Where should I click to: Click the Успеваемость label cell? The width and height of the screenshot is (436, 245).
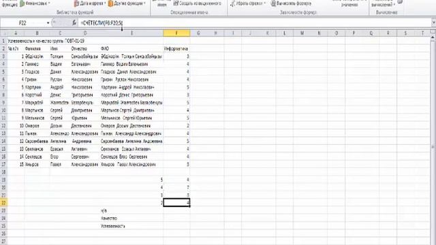(x=131, y=226)
